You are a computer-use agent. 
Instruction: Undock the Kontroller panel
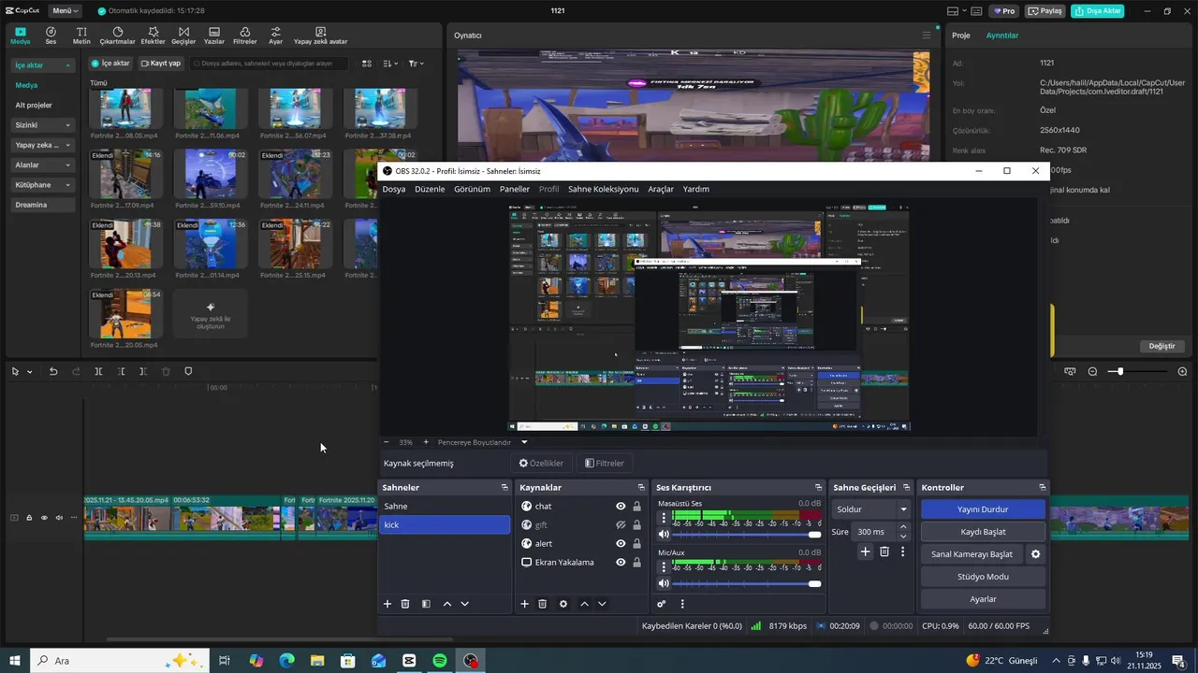point(1042,488)
